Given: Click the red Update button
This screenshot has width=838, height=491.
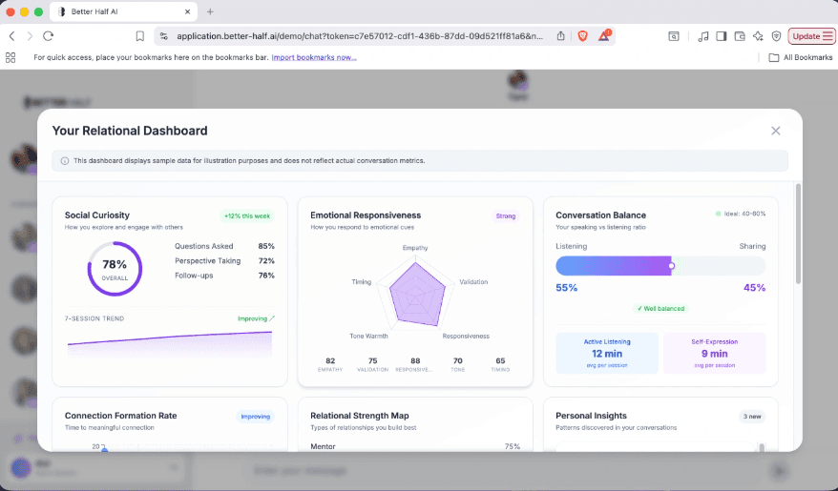Looking at the screenshot, I should 812,36.
